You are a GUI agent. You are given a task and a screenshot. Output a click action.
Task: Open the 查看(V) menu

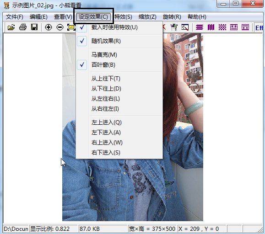pos(63,17)
